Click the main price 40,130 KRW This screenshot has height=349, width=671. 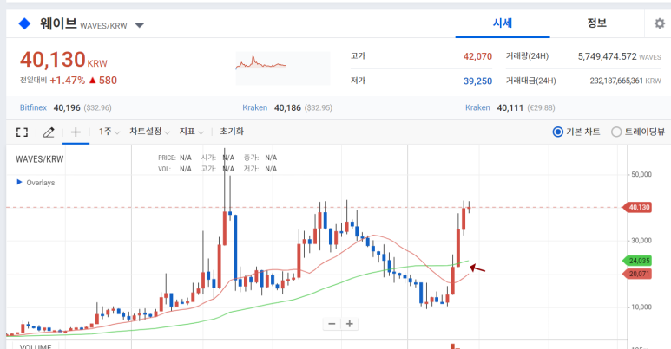point(63,60)
